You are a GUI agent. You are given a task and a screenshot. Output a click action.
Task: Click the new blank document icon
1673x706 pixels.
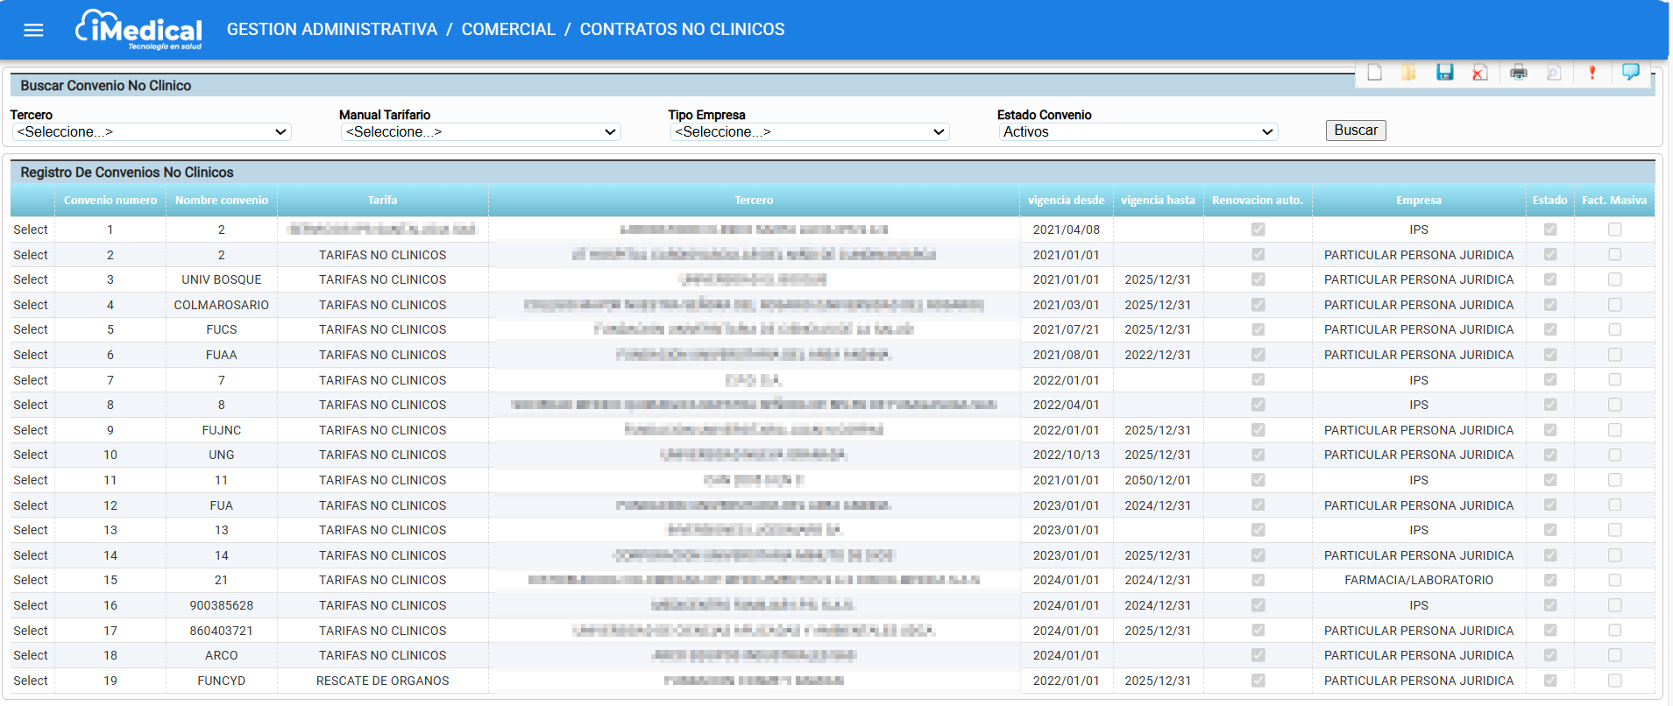(x=1375, y=73)
